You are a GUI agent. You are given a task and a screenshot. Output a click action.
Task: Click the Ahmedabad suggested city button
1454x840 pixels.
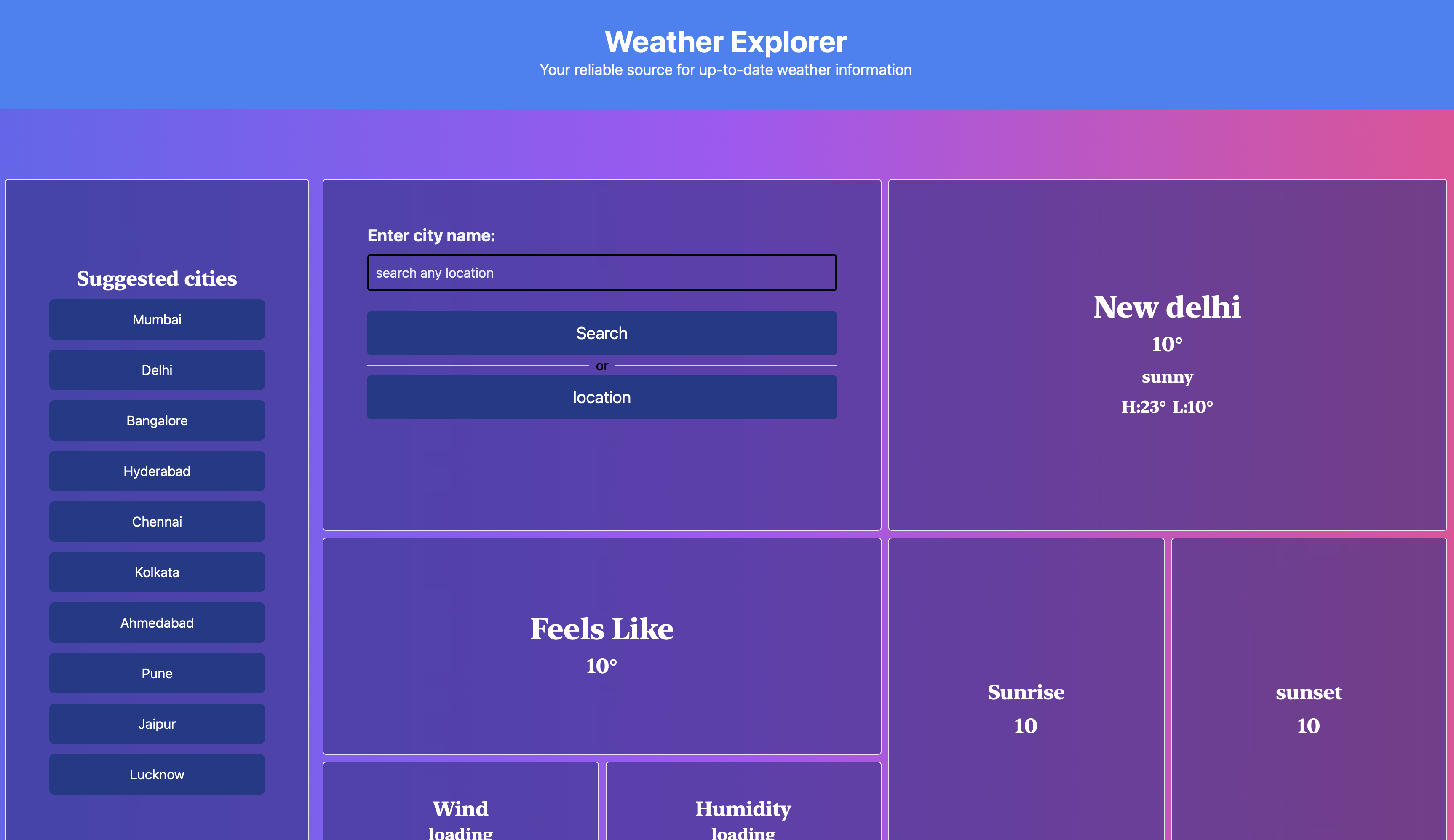coord(156,623)
